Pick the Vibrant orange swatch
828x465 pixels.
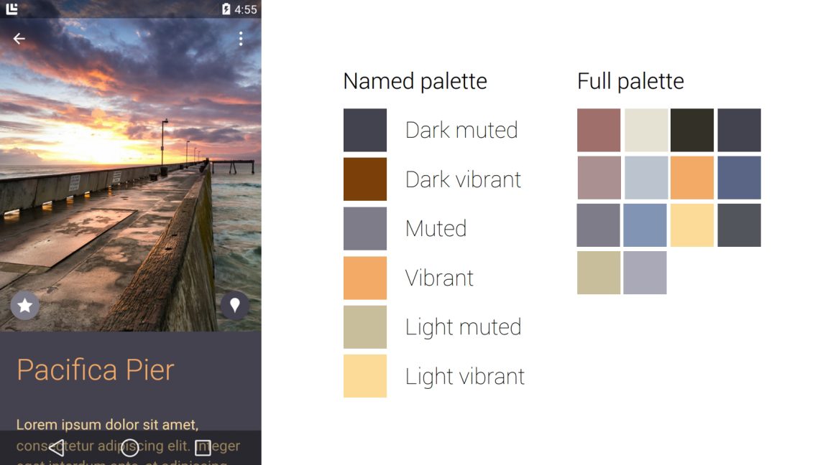coord(365,278)
